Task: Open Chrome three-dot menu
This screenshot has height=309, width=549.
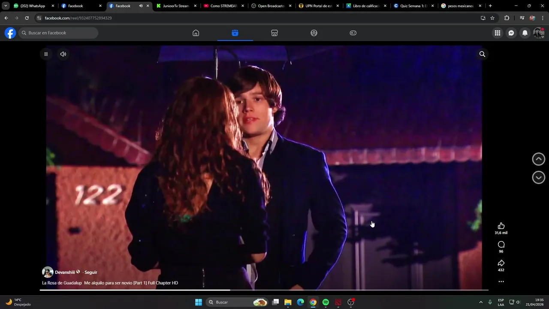Action: (x=543, y=18)
